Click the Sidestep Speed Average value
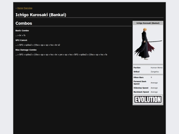Image resolution: width=179 pixels, height=134 pixels. coord(154,88)
